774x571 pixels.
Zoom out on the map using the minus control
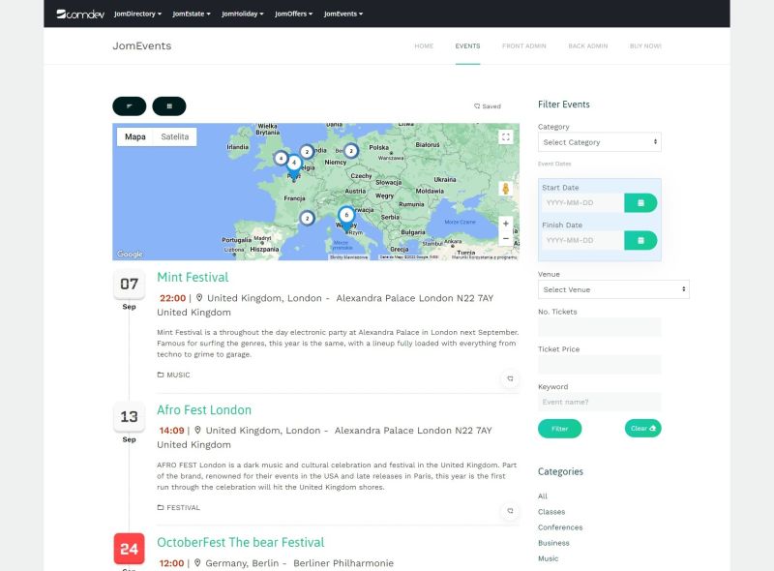[x=505, y=238]
